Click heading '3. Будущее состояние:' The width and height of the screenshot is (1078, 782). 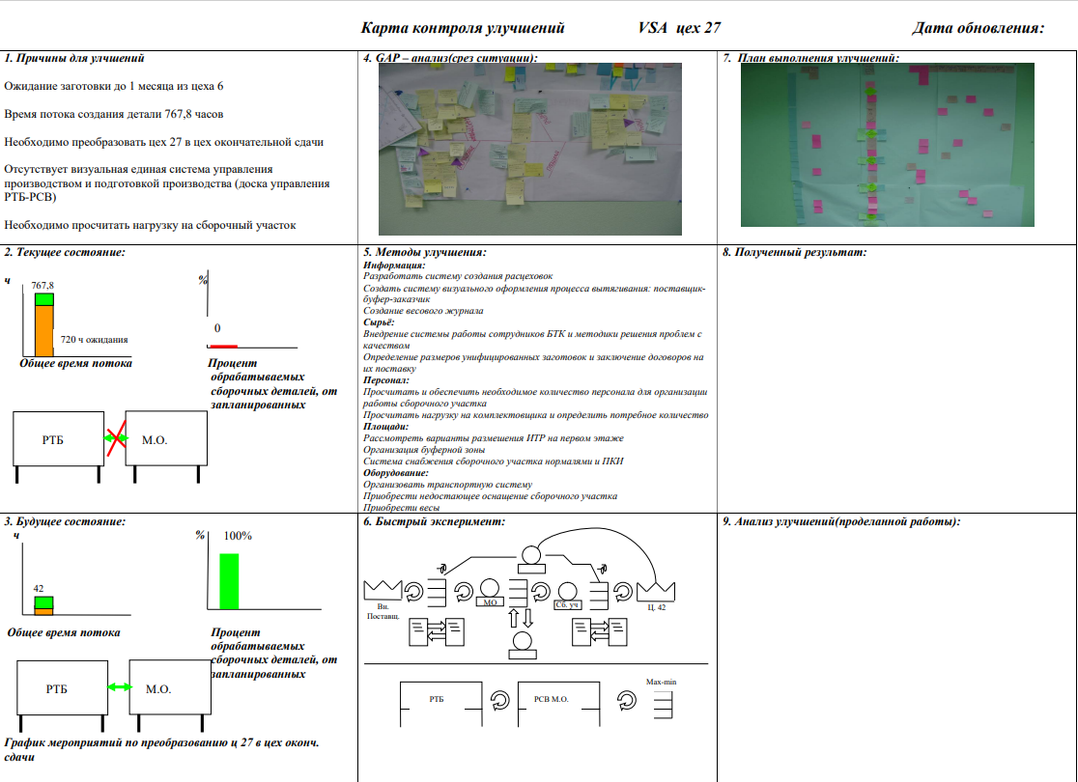click(x=65, y=521)
